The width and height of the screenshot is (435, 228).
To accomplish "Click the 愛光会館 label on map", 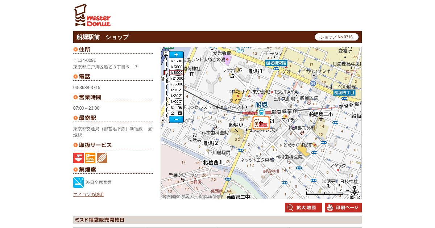I will coord(222,53).
